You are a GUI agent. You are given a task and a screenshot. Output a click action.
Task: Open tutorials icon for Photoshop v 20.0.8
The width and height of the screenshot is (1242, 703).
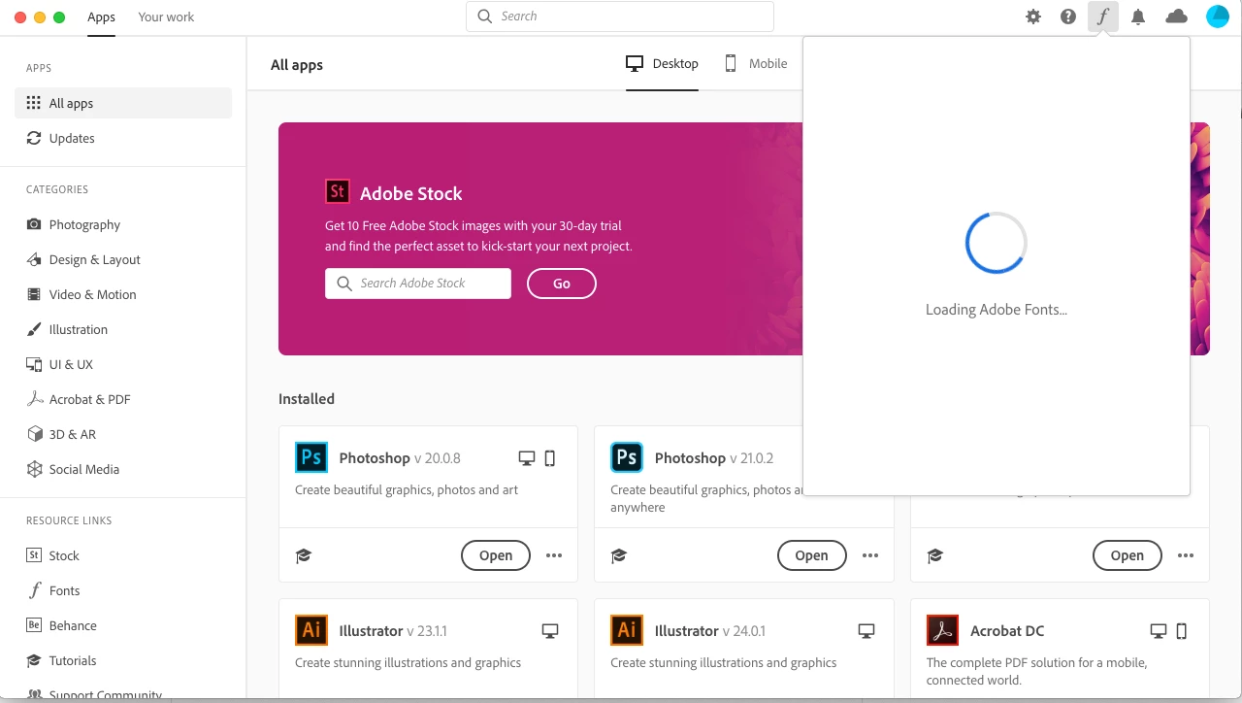304,556
